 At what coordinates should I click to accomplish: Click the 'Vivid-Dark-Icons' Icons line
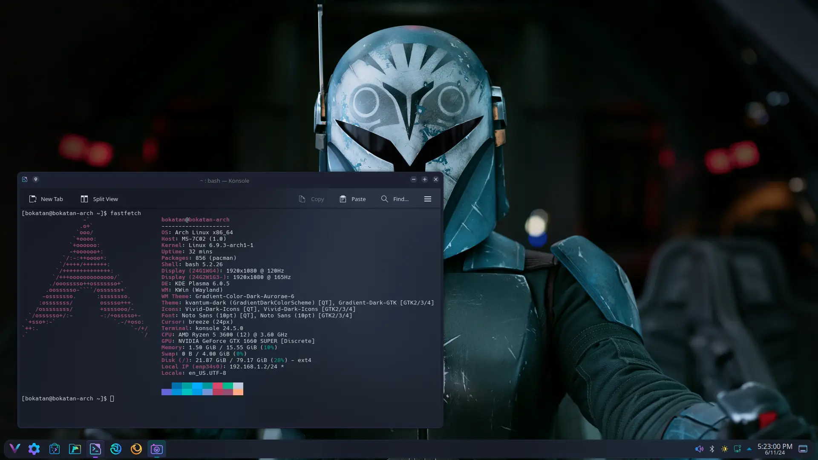coord(258,309)
